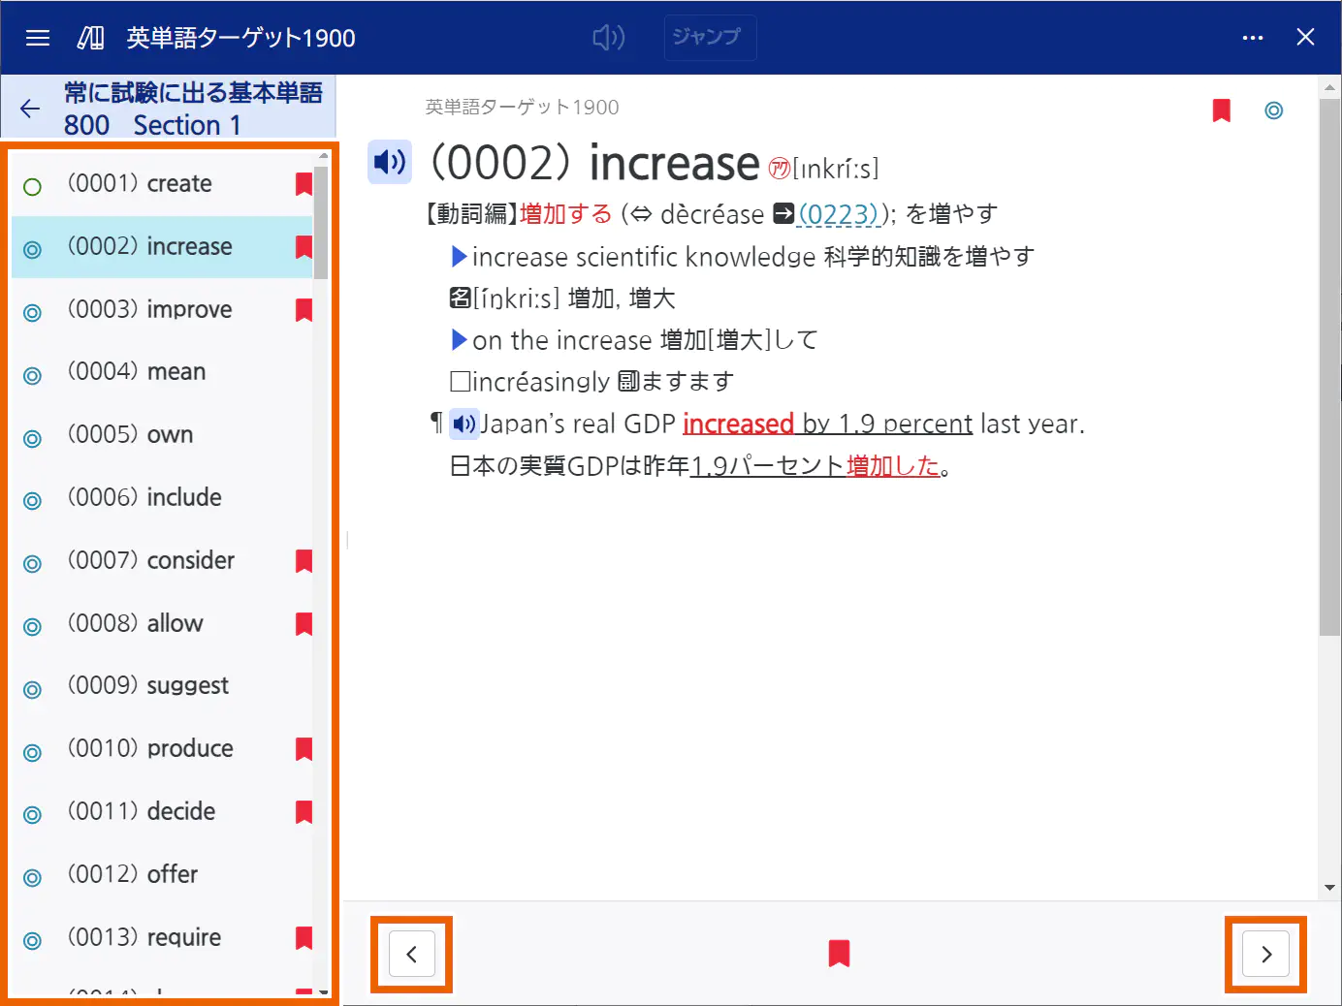Click the black arrow icon before (0223)
This screenshot has height=1006, width=1342.
pyautogui.click(x=784, y=213)
